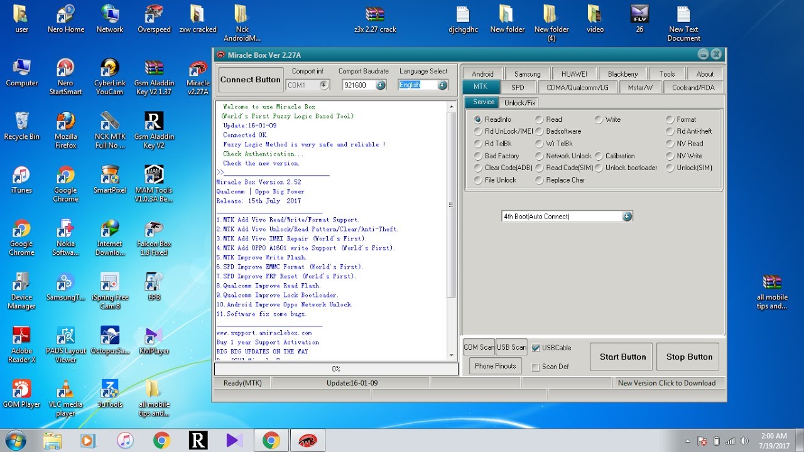Select the MAM Tools desktop icon
This screenshot has height=452, width=804.
click(x=154, y=184)
